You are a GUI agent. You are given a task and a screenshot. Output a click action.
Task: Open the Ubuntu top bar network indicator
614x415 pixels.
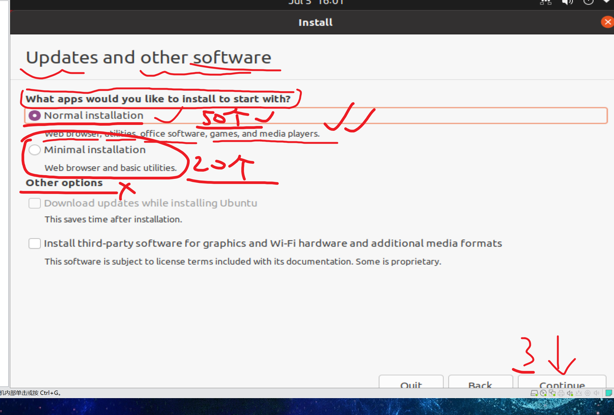pos(545,2)
